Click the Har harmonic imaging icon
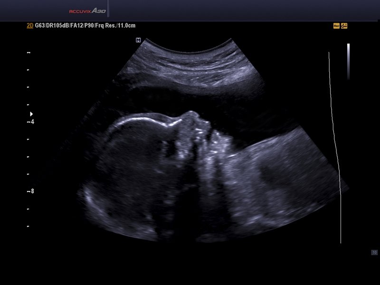The height and width of the screenshot is (285, 380). [x=336, y=26]
